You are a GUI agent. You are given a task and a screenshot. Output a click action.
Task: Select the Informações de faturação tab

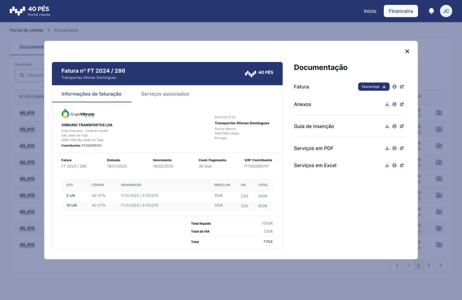pos(92,94)
